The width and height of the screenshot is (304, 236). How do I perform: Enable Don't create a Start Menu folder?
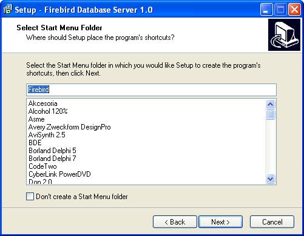point(30,196)
